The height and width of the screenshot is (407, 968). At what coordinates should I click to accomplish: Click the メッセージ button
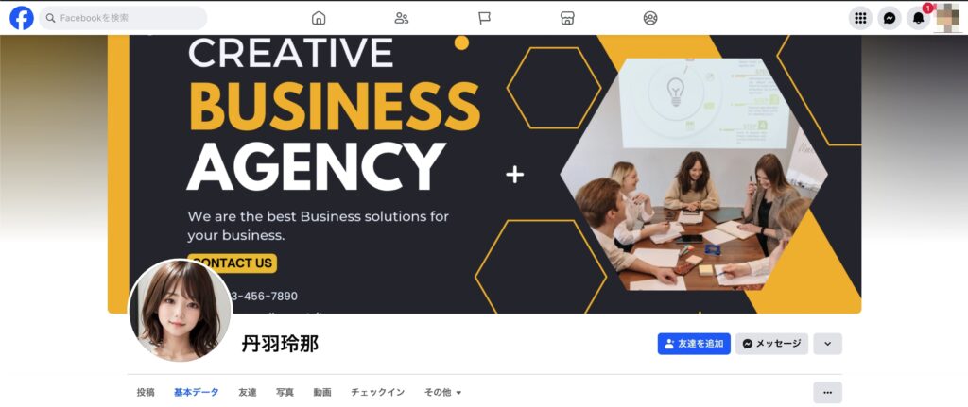click(771, 344)
